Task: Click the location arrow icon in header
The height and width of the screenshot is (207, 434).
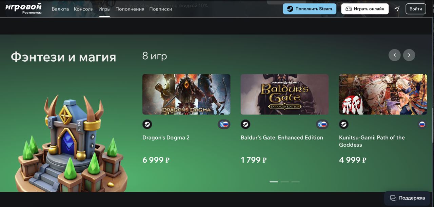Action: tap(397, 9)
